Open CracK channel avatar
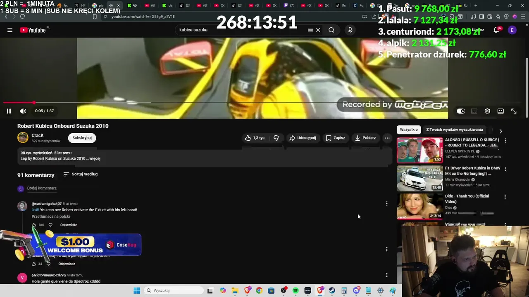Image resolution: width=529 pixels, height=297 pixels. pyautogui.click(x=23, y=138)
